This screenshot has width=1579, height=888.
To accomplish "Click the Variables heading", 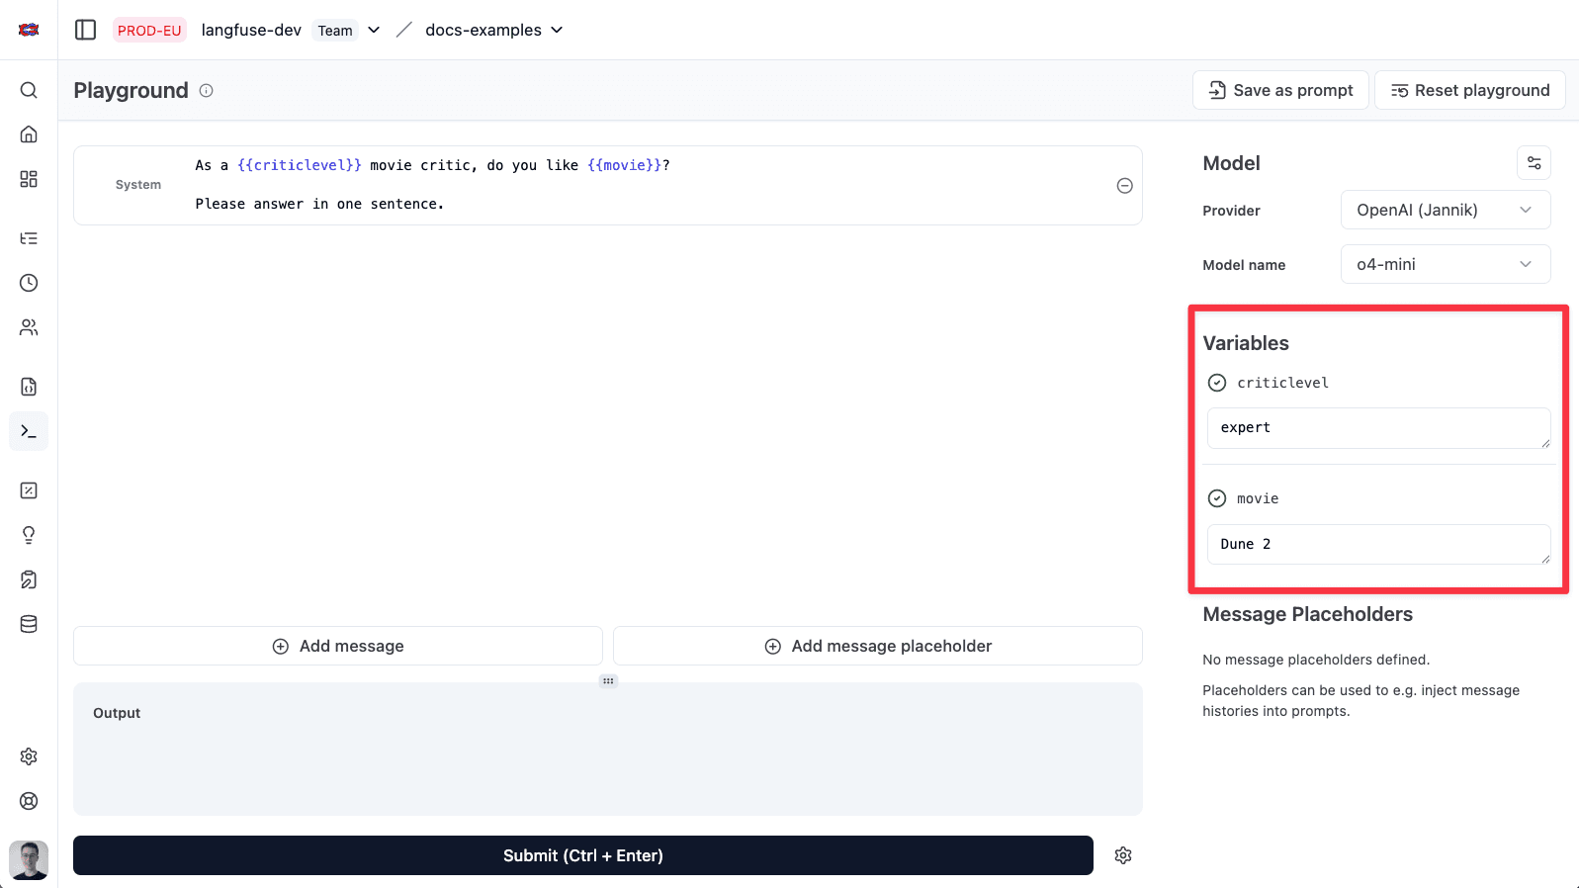I will pos(1246,343).
